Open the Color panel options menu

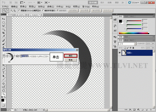[x=154, y=17]
